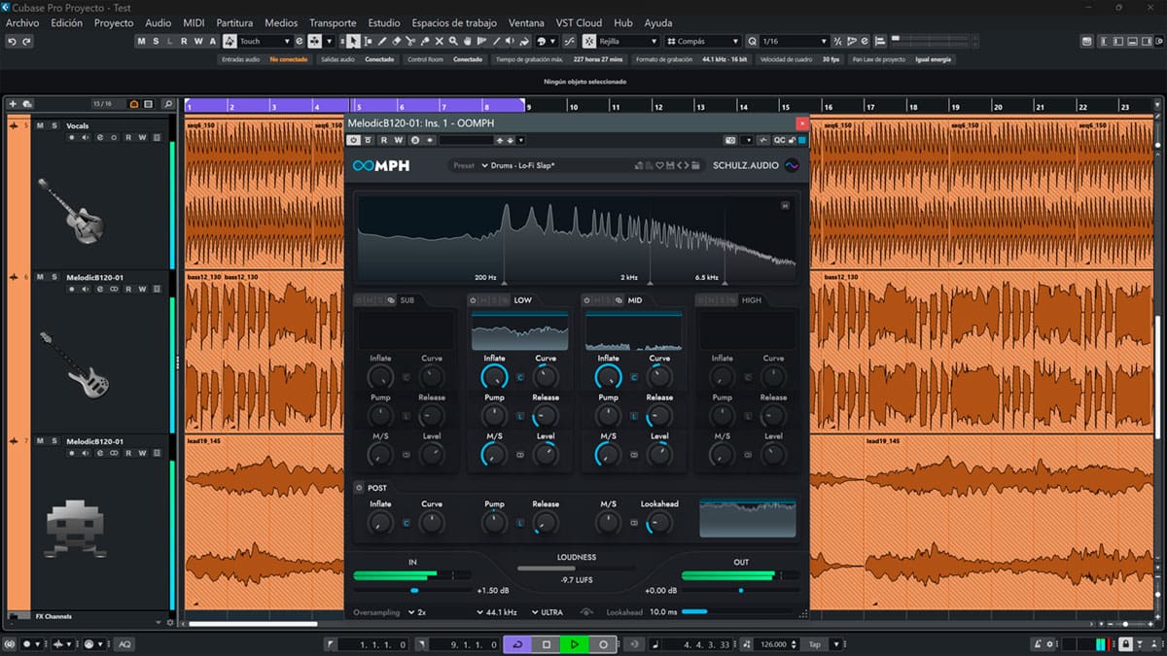Toggle the LOW band power button
Image resolution: width=1167 pixels, height=656 pixels.
tap(473, 300)
